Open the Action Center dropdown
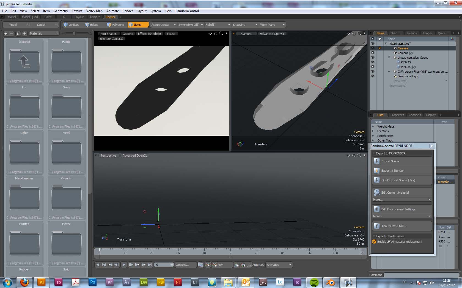Screen dimensions: 462x288 click(163, 25)
